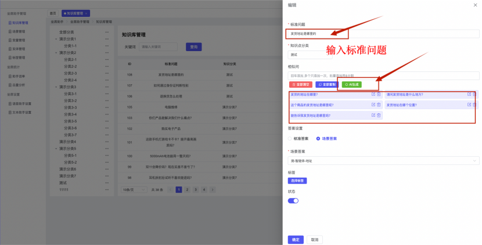The height and width of the screenshot is (245, 482).
Task: Click the green AI生成 button
Action: pos(351,84)
